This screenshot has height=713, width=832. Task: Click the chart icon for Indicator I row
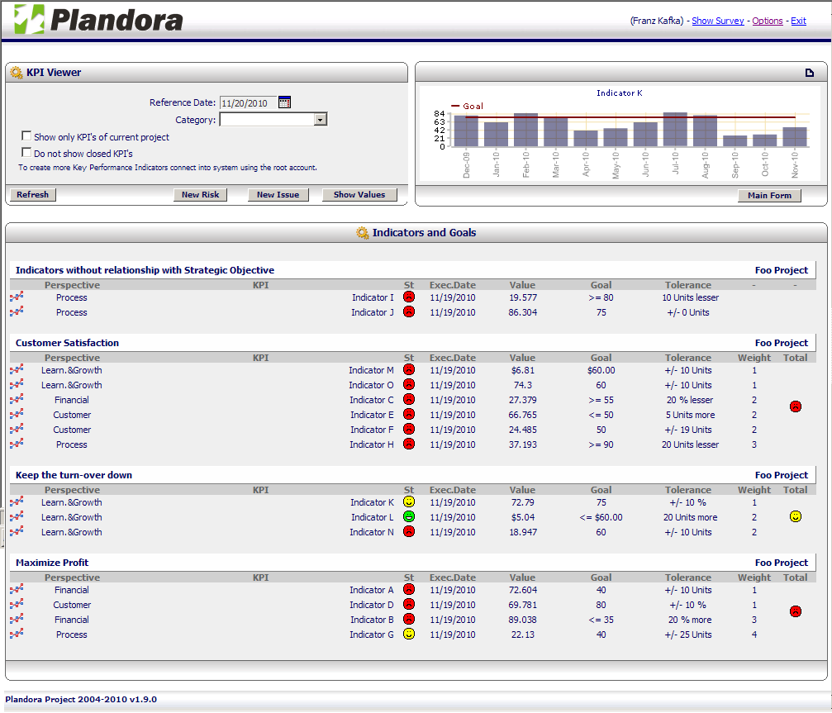17,297
